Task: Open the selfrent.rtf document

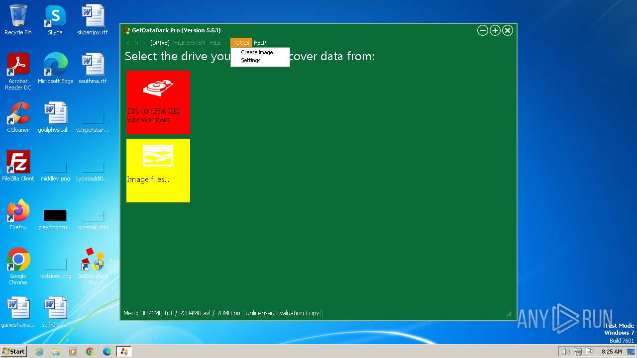Action: point(55,312)
